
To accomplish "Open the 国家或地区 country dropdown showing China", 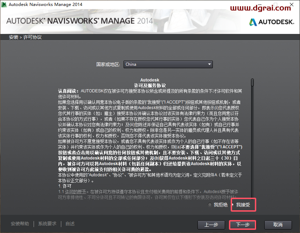I will tap(168, 64).
